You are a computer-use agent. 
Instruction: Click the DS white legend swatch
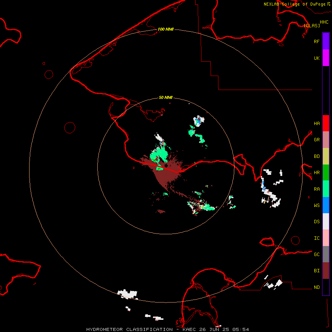click(326, 221)
